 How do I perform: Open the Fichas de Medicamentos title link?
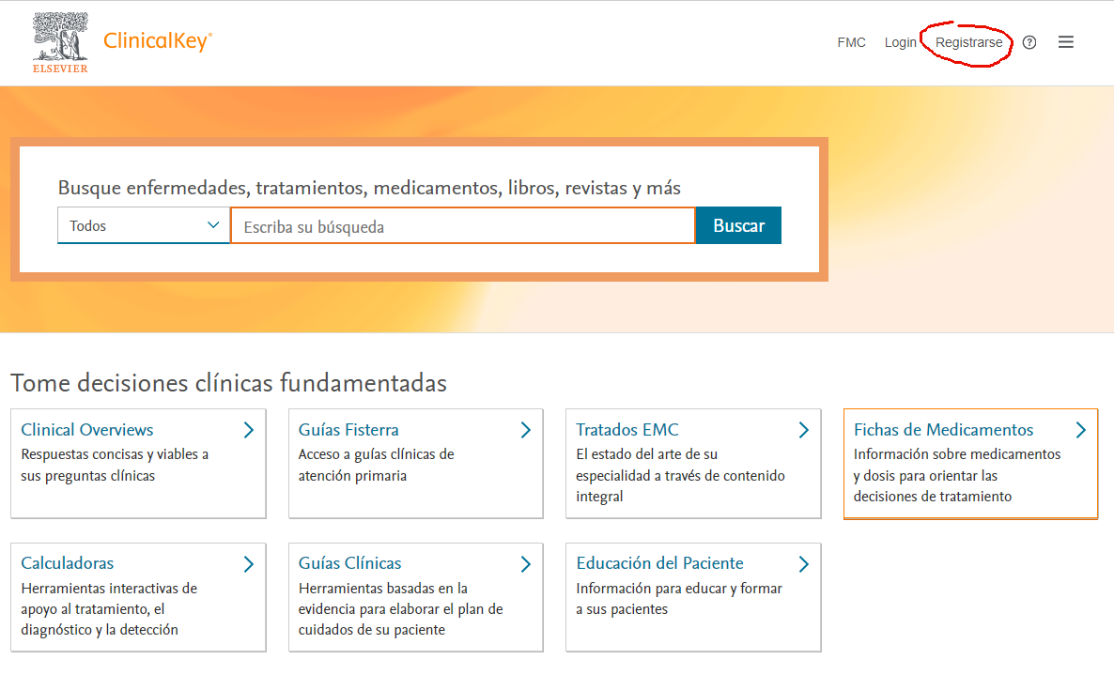coord(943,430)
